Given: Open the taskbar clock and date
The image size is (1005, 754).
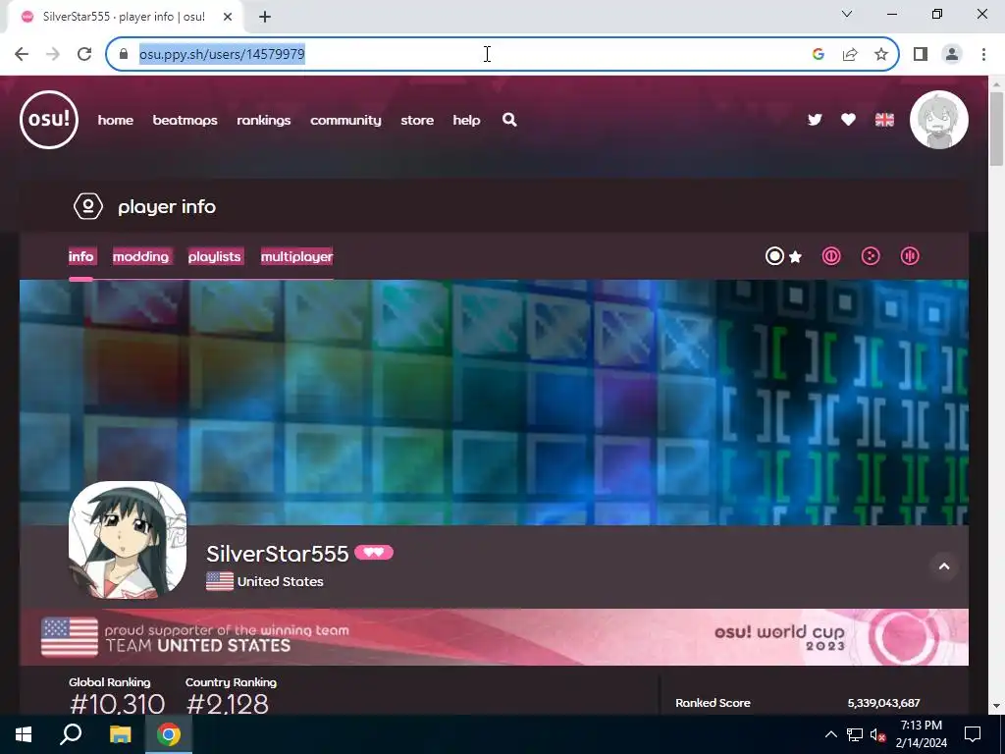Looking at the screenshot, I should pyautogui.click(x=921, y=734).
